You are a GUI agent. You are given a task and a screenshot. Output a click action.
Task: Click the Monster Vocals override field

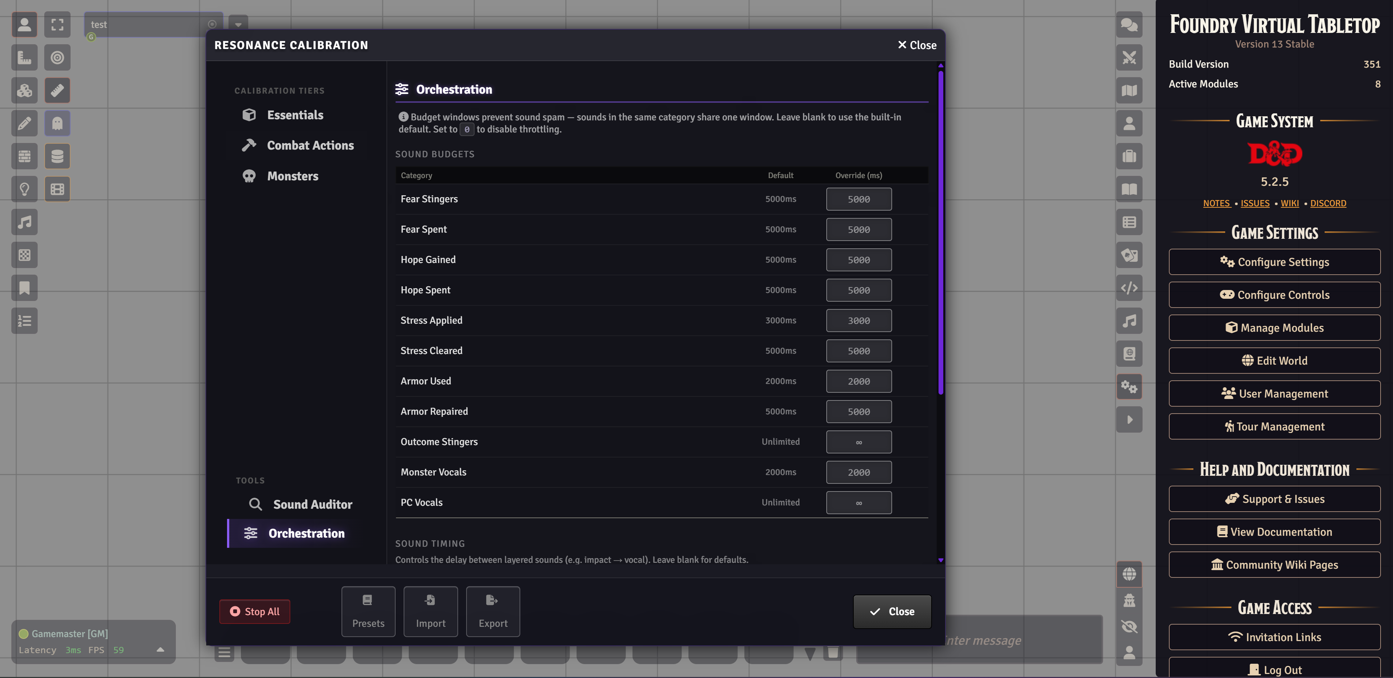coord(859,472)
